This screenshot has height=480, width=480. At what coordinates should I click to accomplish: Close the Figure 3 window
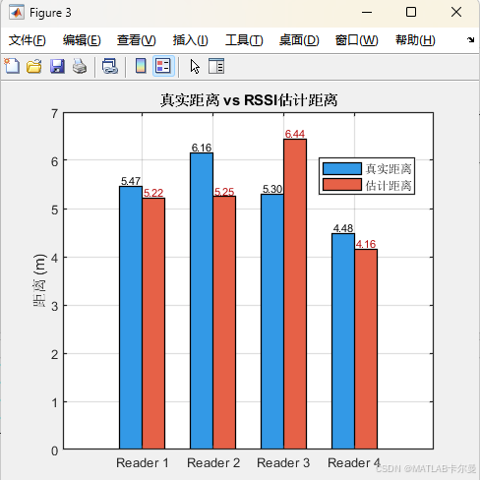click(456, 13)
